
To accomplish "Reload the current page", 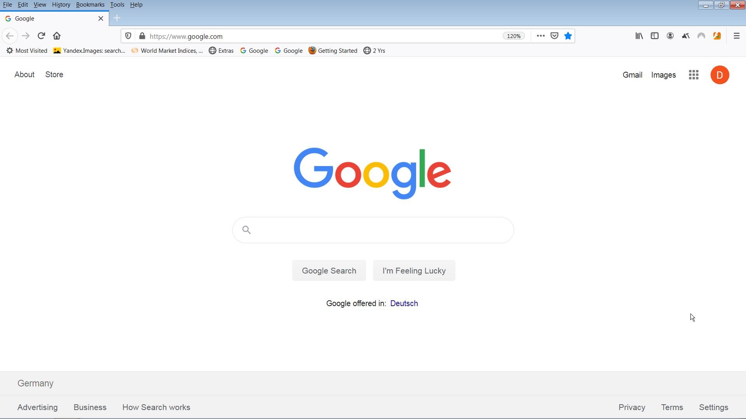I will [x=41, y=36].
